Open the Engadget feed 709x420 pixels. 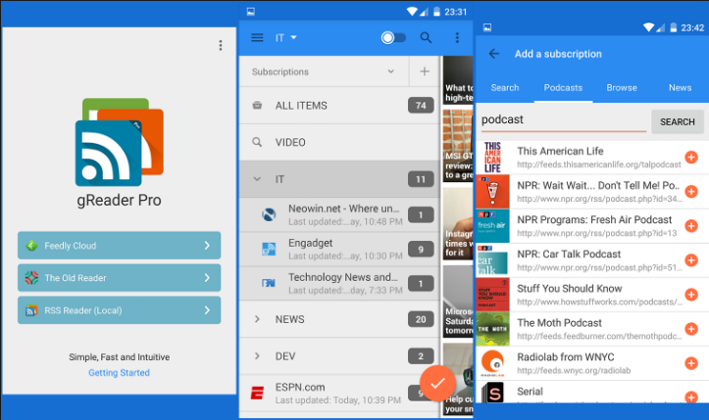click(339, 250)
